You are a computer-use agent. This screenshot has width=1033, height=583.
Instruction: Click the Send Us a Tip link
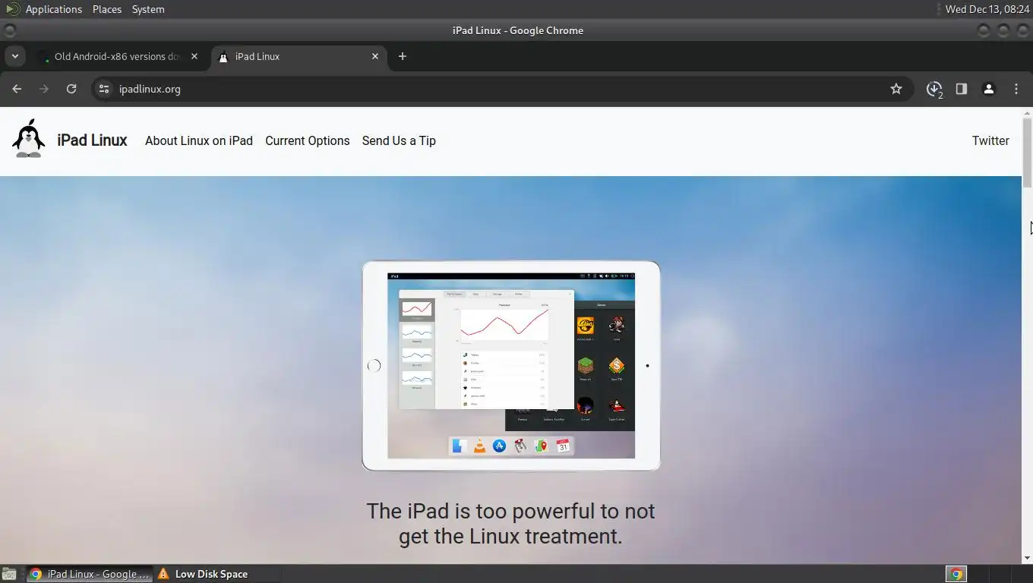[x=399, y=140]
